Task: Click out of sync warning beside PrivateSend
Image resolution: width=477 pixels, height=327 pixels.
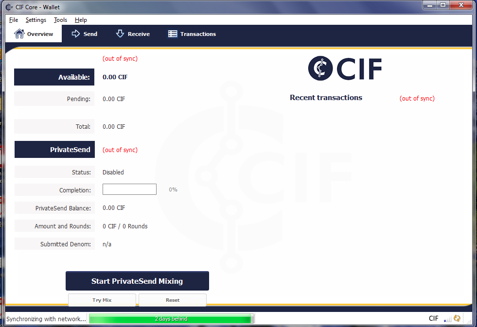Action: [x=120, y=150]
